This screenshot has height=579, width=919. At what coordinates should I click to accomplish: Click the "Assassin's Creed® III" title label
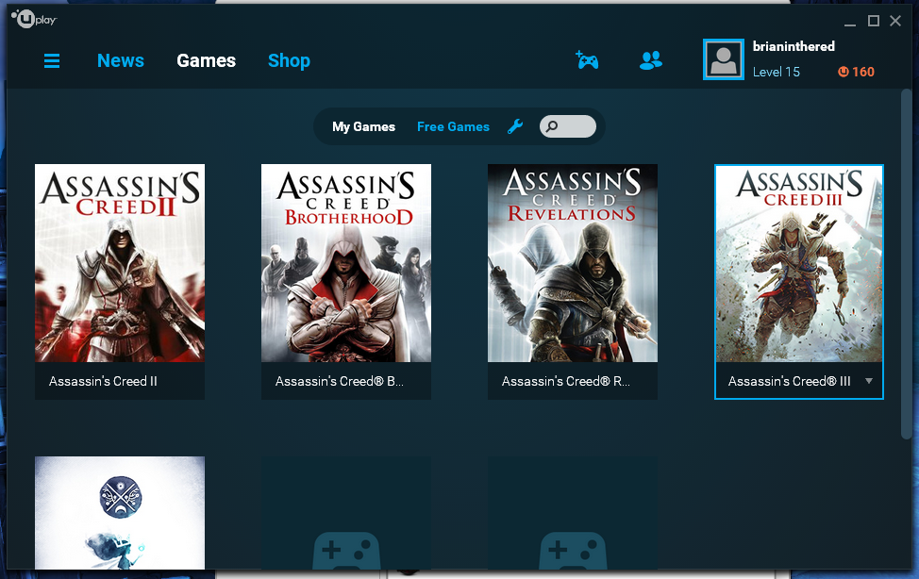point(789,381)
